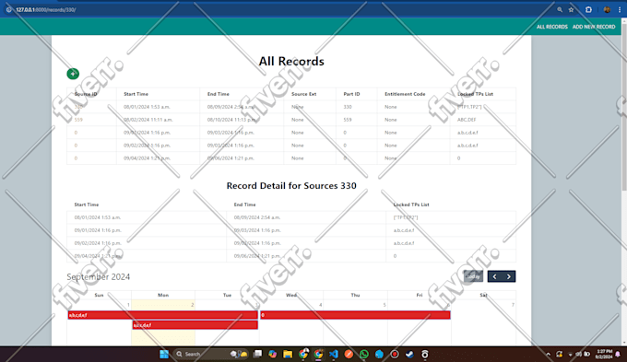Open File Explorer from taskbar
This screenshot has height=362, width=627.
point(288,354)
